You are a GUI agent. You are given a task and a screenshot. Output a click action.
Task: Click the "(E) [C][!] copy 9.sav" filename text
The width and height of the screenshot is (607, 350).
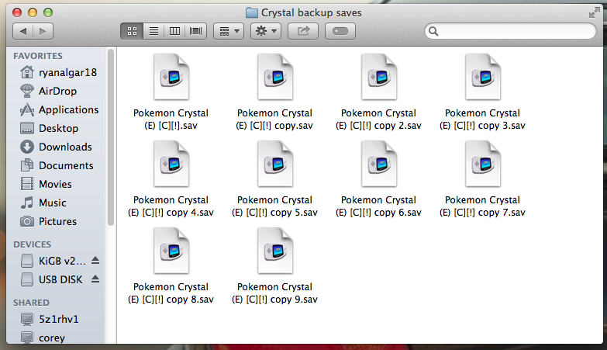274,300
